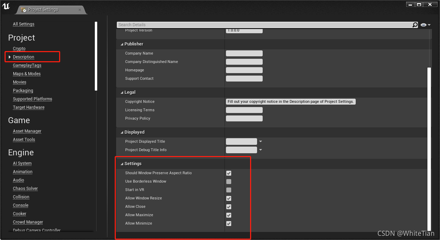Click the eye view options icon

(423, 24)
